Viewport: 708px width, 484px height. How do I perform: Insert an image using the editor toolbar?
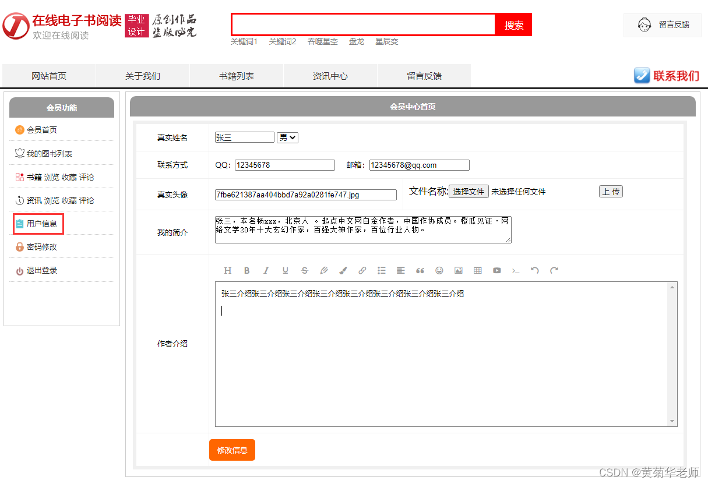point(458,270)
